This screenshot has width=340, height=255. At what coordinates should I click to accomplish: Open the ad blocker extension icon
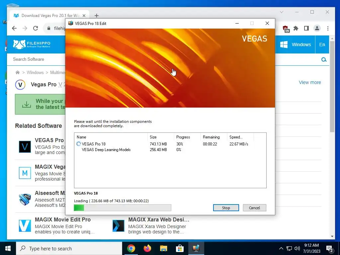(x=286, y=29)
